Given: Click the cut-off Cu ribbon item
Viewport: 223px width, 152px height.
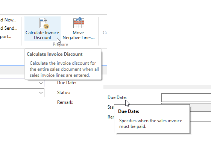Looking at the screenshot, I should point(105,33).
